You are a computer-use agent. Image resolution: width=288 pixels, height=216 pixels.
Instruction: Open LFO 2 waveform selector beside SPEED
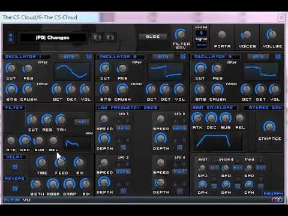(180, 128)
